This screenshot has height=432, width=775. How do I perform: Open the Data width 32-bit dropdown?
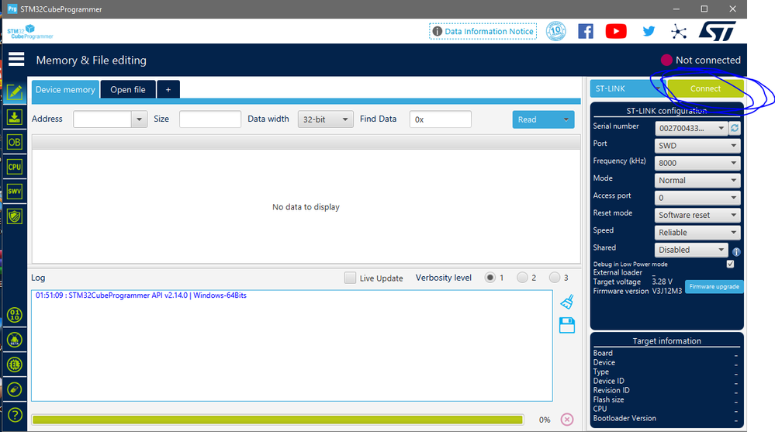pos(325,119)
